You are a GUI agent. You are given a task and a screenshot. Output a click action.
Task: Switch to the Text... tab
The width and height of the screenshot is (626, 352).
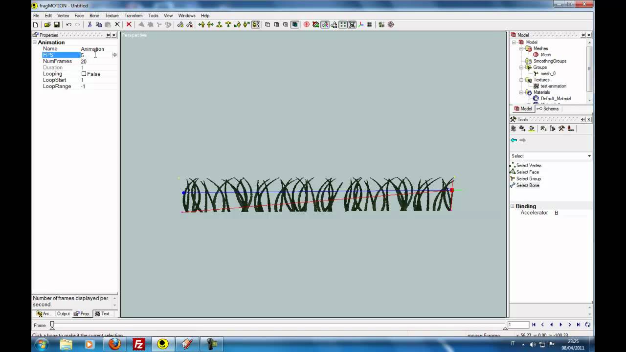(104, 314)
